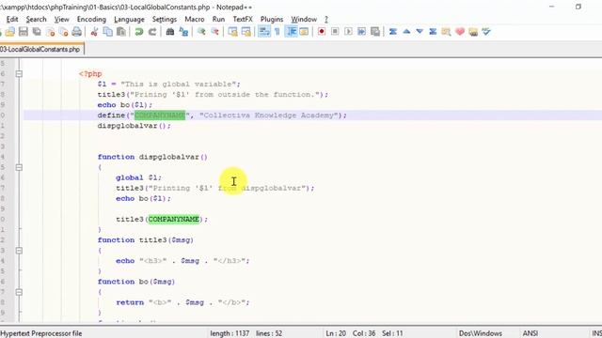Viewport: 602px width, 338px height.
Task: Click Run Macro Multiple Times icon
Action: [x=362, y=32]
